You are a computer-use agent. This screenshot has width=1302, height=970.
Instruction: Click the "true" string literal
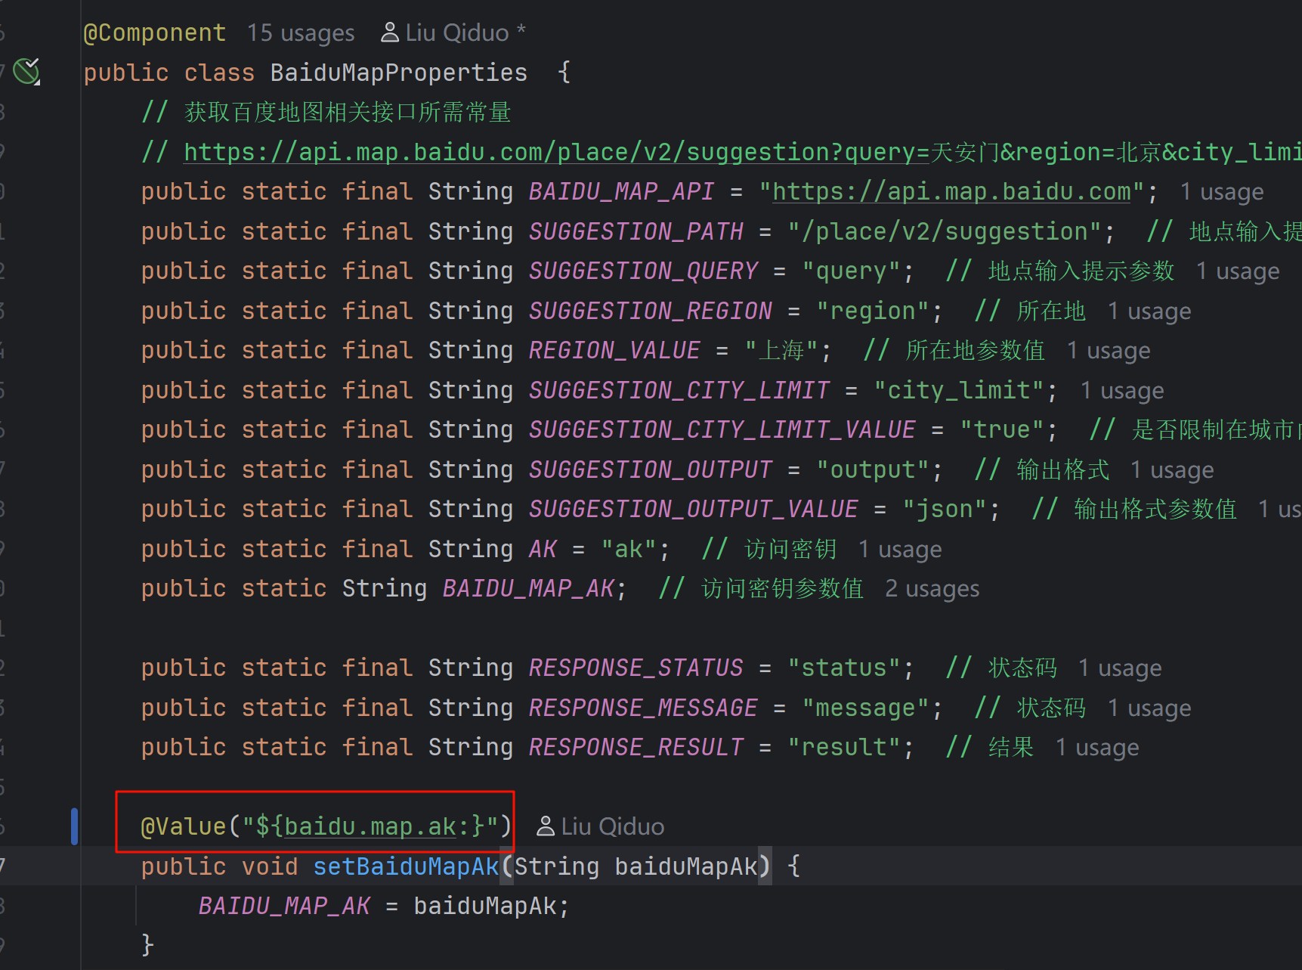1002,429
